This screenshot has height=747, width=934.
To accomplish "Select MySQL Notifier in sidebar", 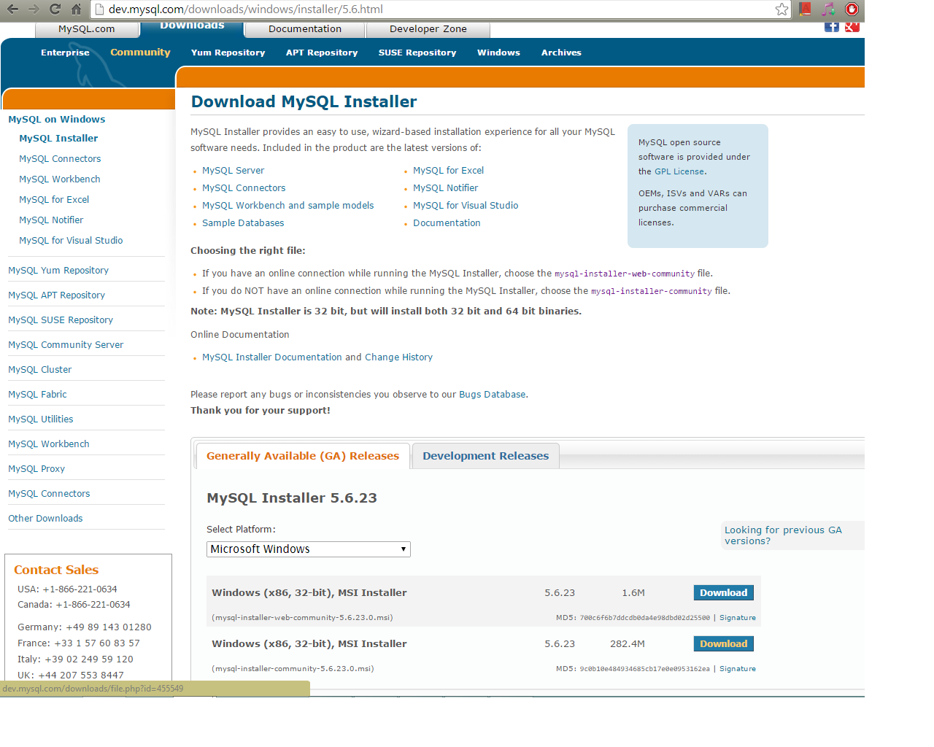I will [x=51, y=220].
